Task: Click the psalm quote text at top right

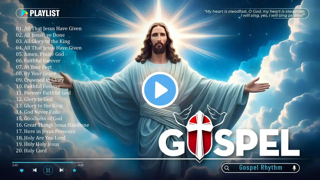Action: pyautogui.click(x=255, y=13)
